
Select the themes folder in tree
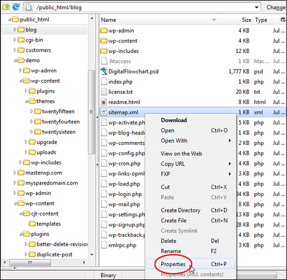click(x=45, y=101)
